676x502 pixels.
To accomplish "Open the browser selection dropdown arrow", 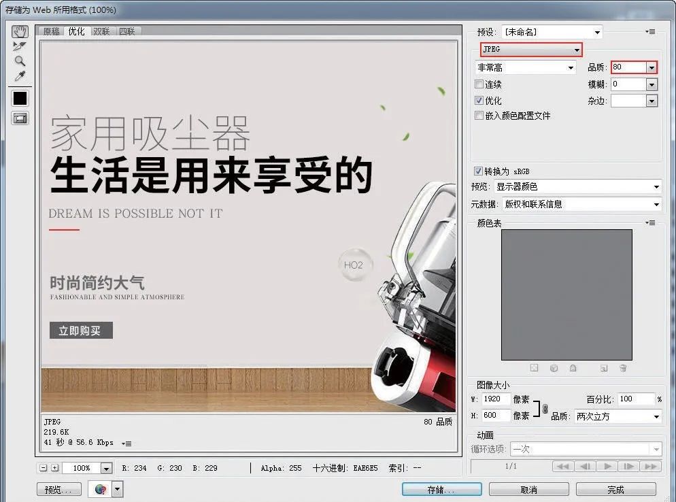I will pyautogui.click(x=117, y=490).
